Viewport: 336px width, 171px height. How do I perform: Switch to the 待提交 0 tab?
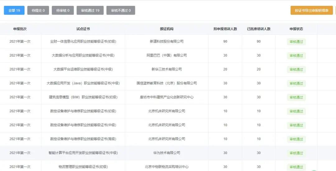(x=38, y=10)
